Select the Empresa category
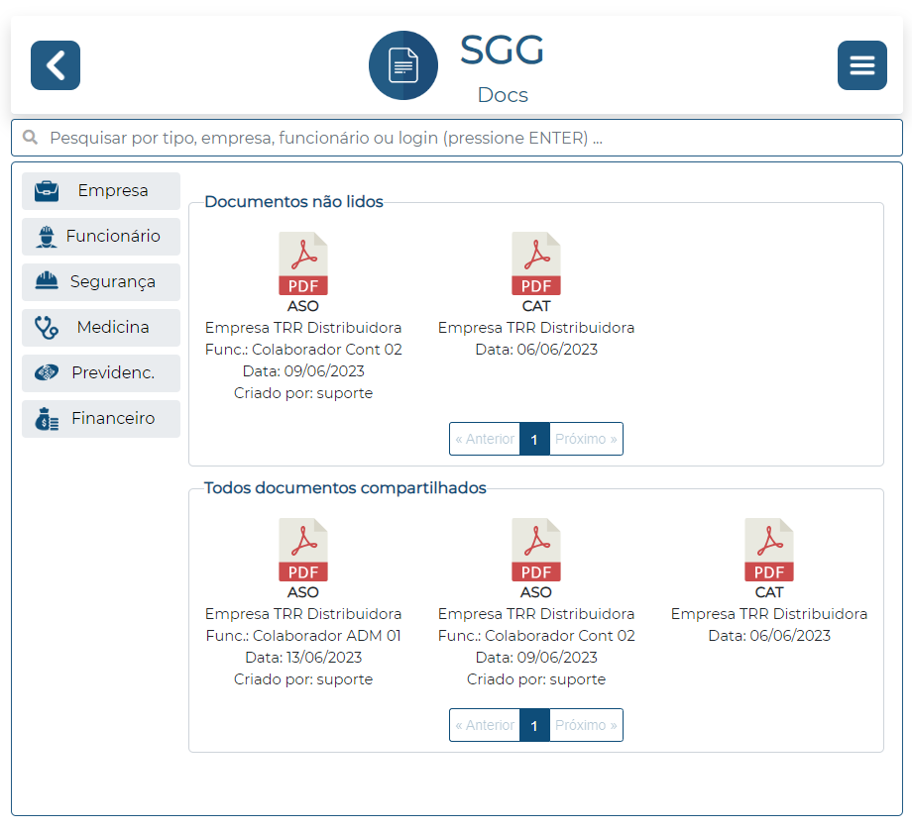The image size is (912, 830). [101, 191]
